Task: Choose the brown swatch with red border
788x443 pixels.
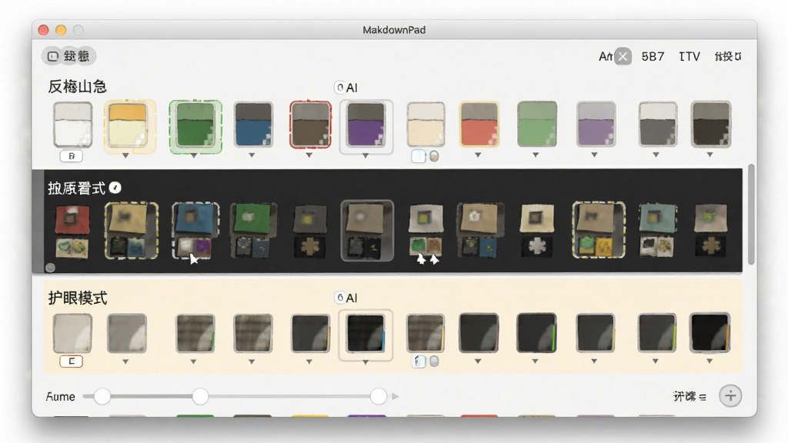Action: pos(311,125)
